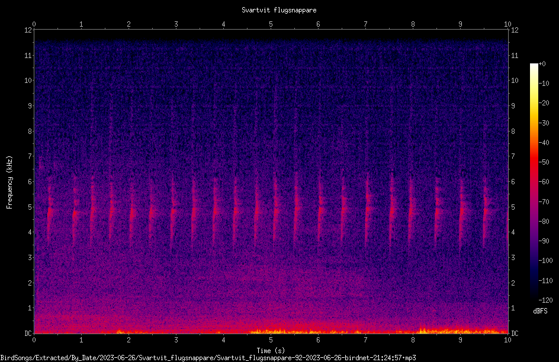Select the '-120' color scale label
The image size is (559, 362).
(x=546, y=300)
